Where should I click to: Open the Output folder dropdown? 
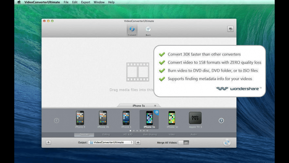[111, 142]
